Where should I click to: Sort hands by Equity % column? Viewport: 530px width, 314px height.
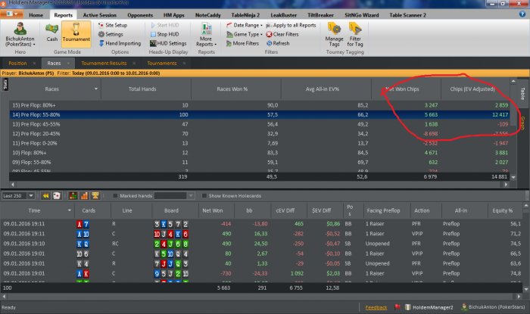pos(502,210)
